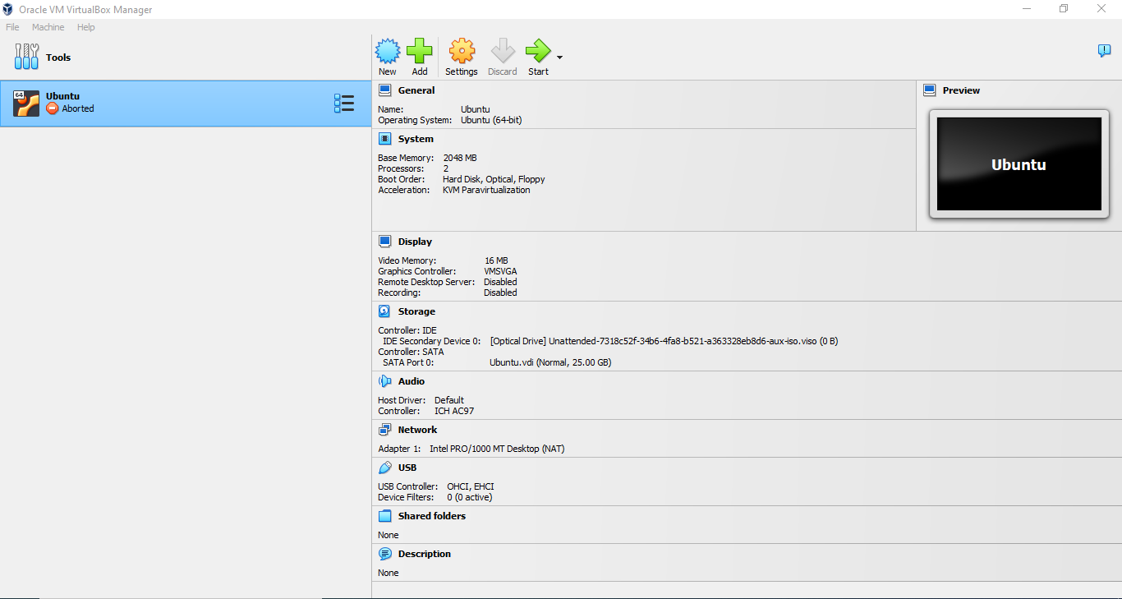This screenshot has height=599, width=1122.
Task: Open USB settings via heading link
Action: pyautogui.click(x=407, y=468)
